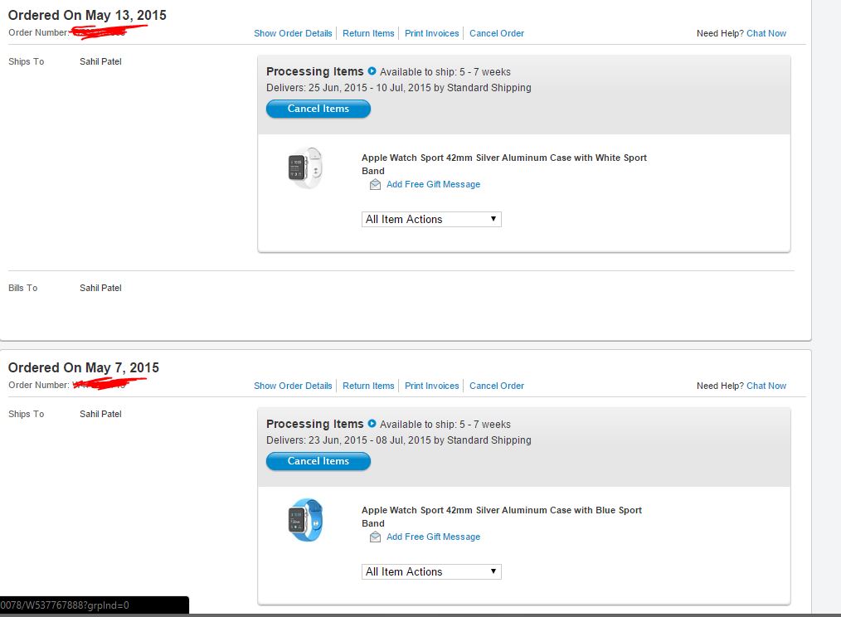Start Chat Now in May 7 order header
The width and height of the screenshot is (841, 617).
766,386
